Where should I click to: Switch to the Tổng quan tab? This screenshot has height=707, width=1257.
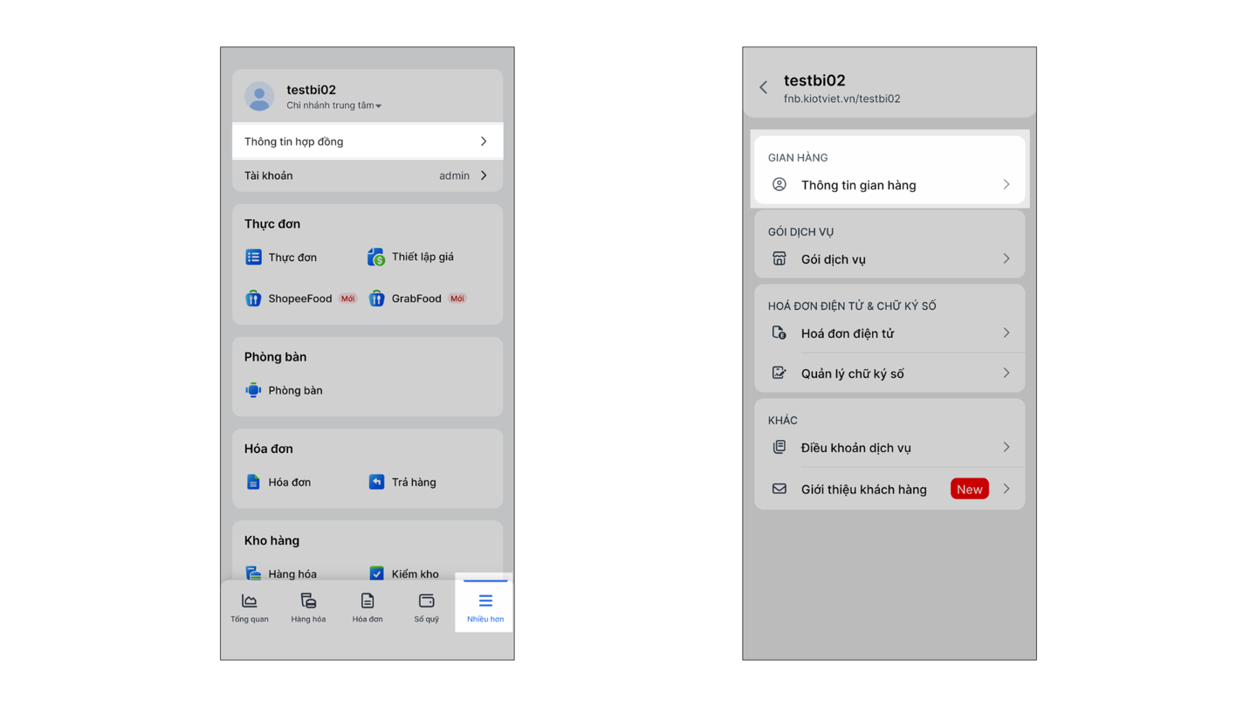[250, 607]
